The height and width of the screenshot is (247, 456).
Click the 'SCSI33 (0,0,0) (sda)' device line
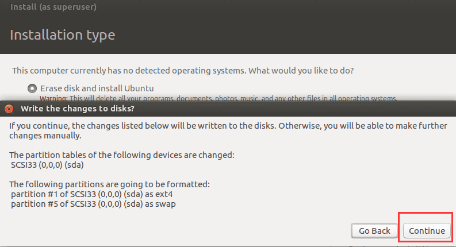[x=47, y=165]
